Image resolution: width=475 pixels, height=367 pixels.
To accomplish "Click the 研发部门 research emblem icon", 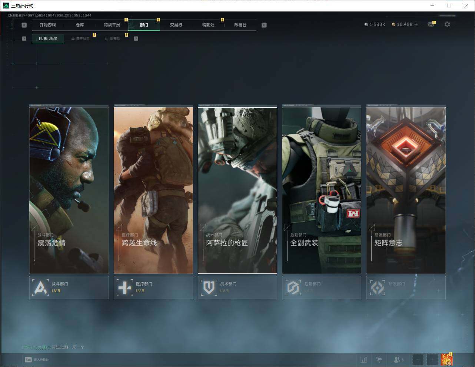I will tap(378, 287).
